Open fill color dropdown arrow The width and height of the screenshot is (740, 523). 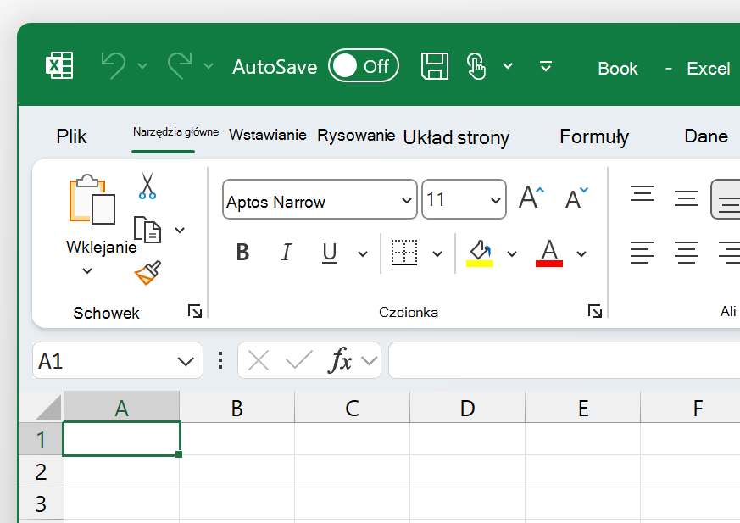pos(512,254)
